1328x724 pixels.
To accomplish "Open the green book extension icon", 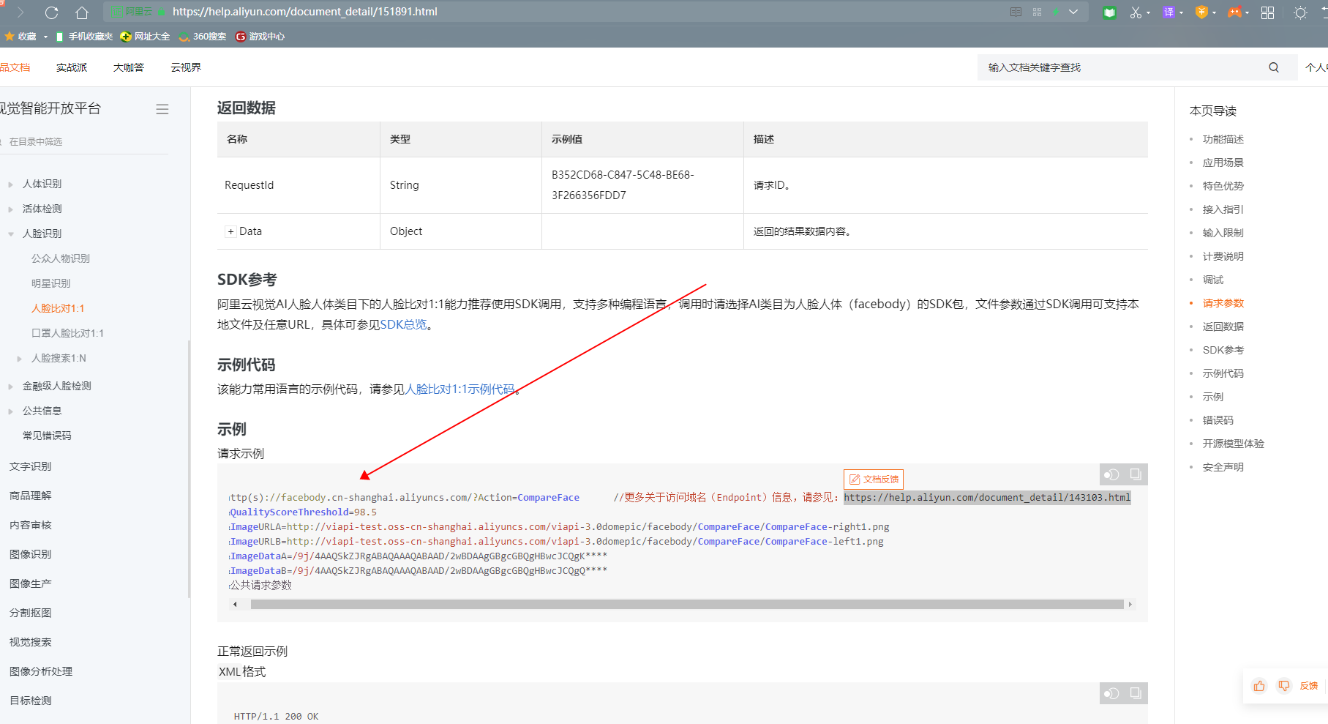I will [1109, 12].
